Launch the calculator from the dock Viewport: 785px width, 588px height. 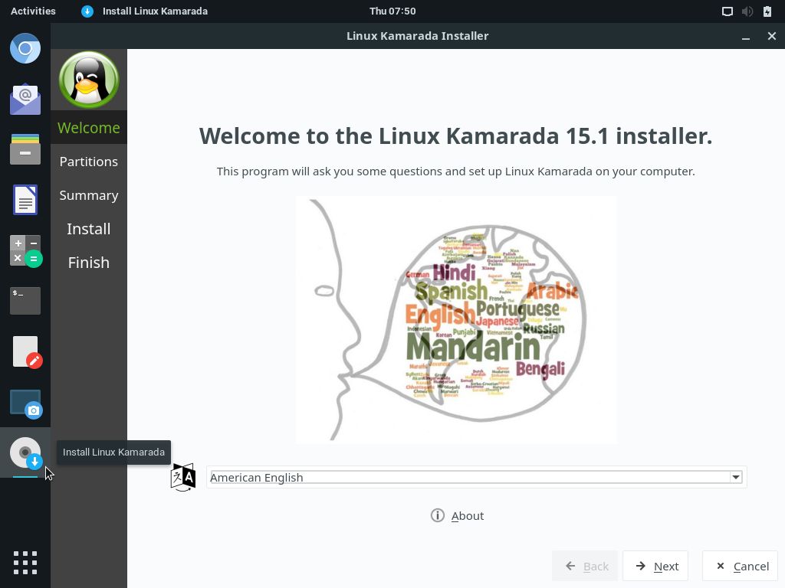pos(25,250)
